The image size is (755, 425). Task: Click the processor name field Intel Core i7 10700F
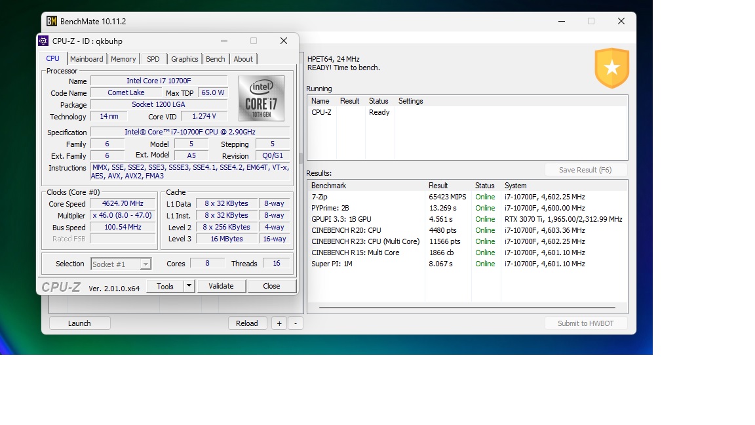click(159, 81)
